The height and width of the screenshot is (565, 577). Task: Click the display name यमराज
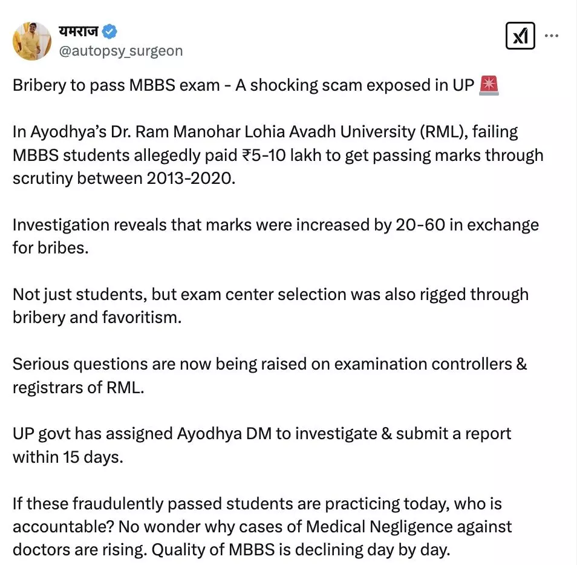tap(78, 31)
